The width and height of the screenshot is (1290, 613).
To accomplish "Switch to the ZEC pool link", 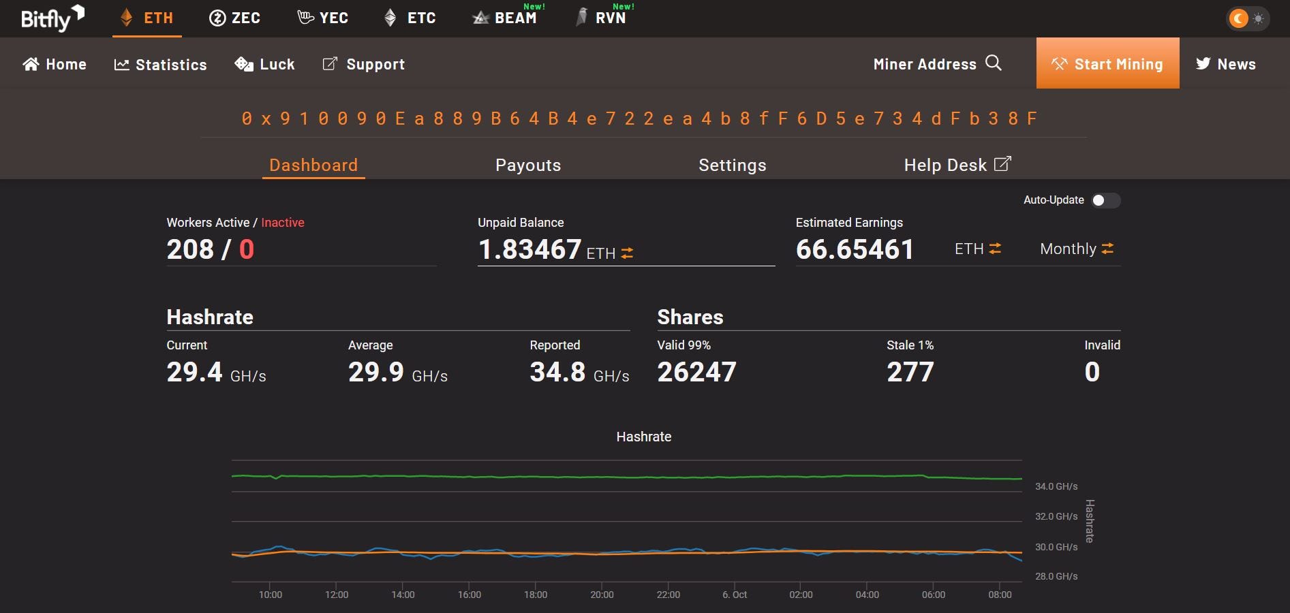I will (x=234, y=18).
